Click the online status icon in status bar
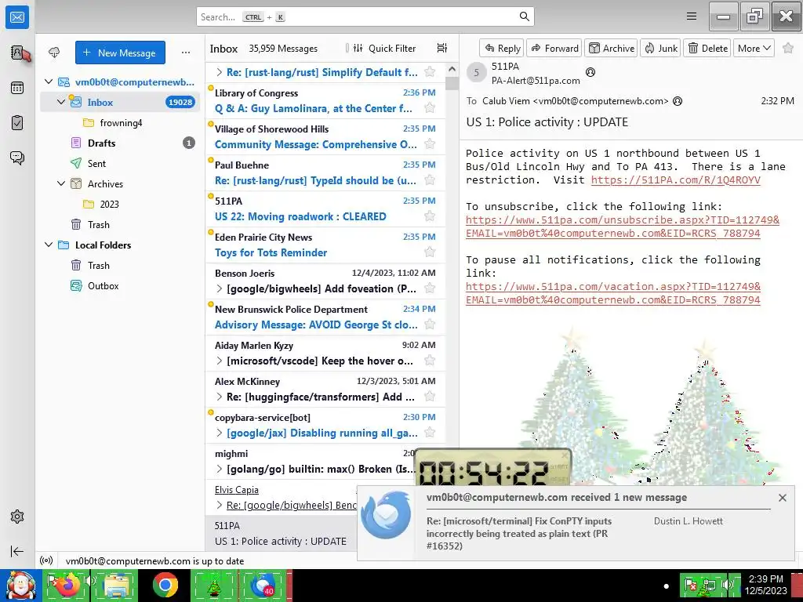 (46, 560)
